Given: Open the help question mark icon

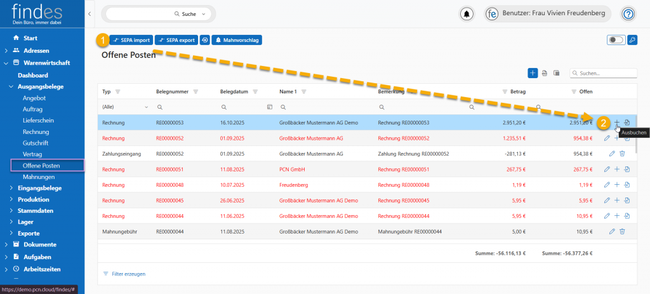Looking at the screenshot, I should click(628, 14).
